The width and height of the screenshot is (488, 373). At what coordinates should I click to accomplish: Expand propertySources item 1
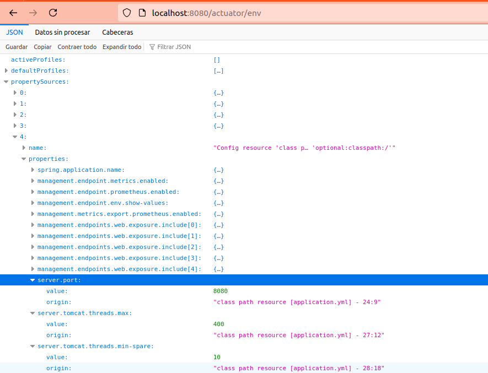(15, 104)
